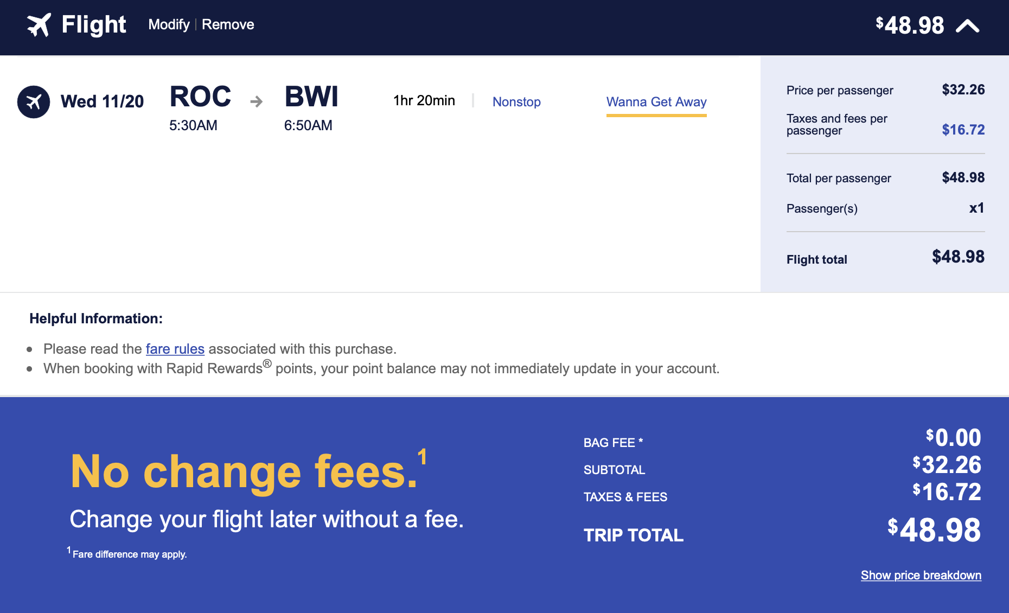The height and width of the screenshot is (613, 1009).
Task: Click the No change fees headline
Action: [248, 471]
